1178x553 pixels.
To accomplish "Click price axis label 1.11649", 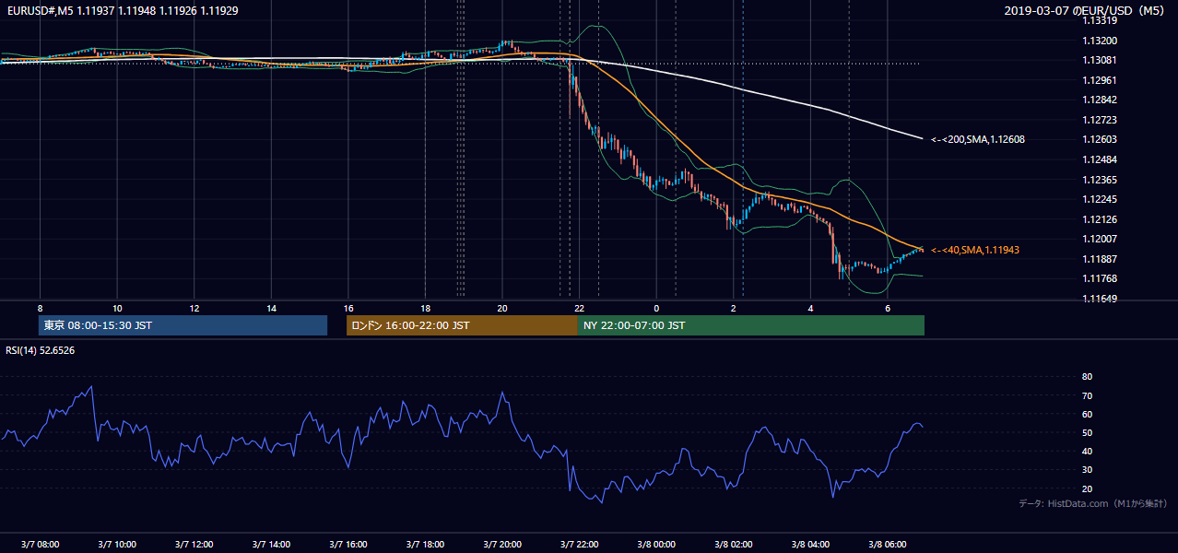I will point(1101,299).
